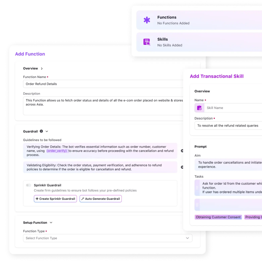The image size is (262, 262).
Task: Click the Functions asterisk icon
Action: pyautogui.click(x=147, y=20)
